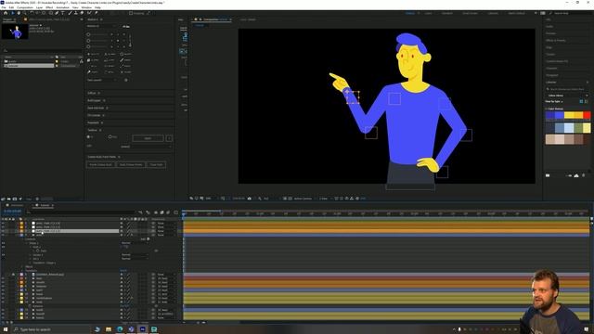Click the new folder icon in Project panel

click(x=9, y=199)
